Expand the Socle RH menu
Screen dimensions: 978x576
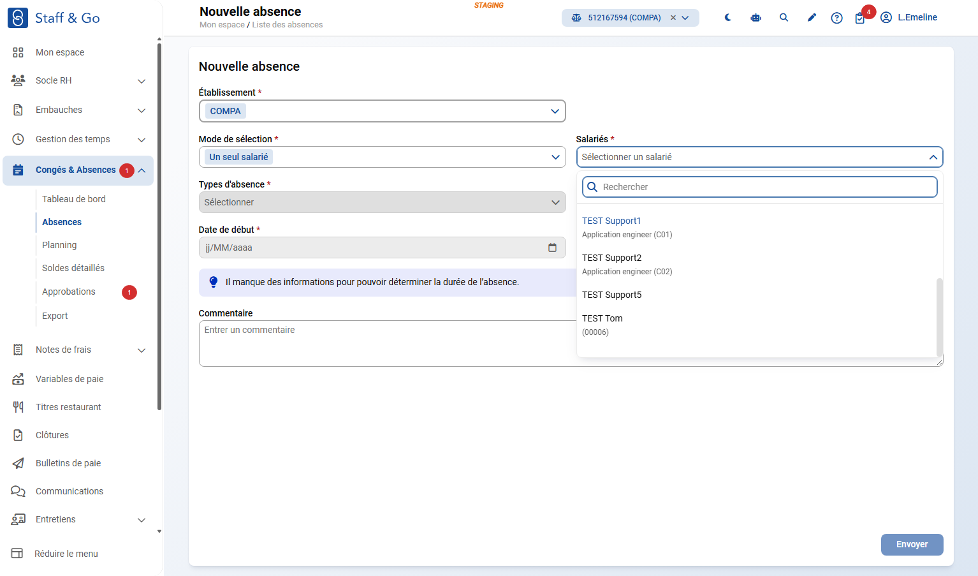(142, 81)
